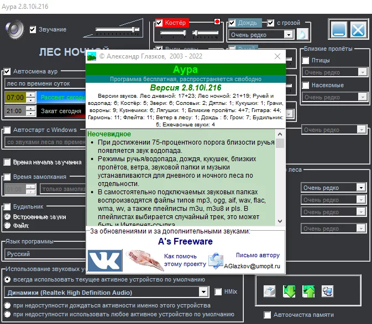Disable the Костёр checkbox
Viewport: 372px width, 324px height.
click(159, 23)
